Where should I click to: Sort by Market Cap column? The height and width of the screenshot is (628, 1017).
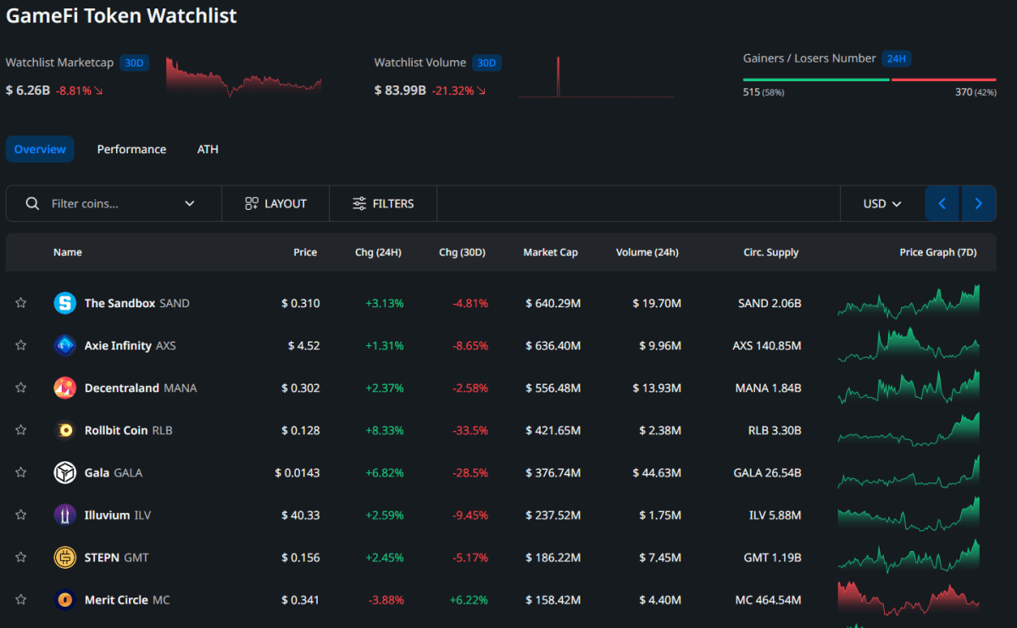(x=551, y=252)
